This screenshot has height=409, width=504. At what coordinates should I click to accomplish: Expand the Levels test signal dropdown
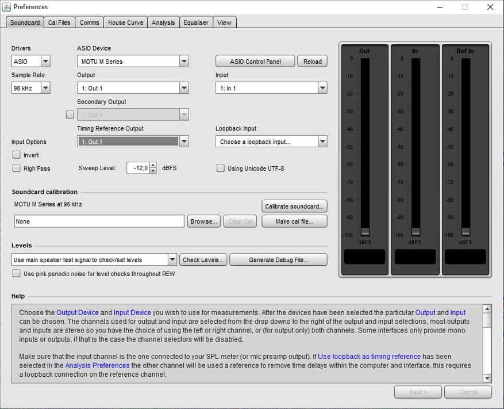coord(94,259)
